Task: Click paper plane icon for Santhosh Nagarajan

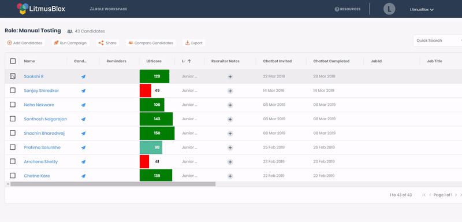Action: click(83, 119)
